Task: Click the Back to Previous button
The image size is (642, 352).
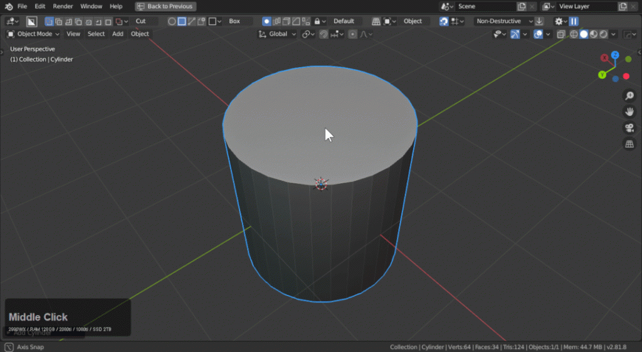Action: point(166,6)
